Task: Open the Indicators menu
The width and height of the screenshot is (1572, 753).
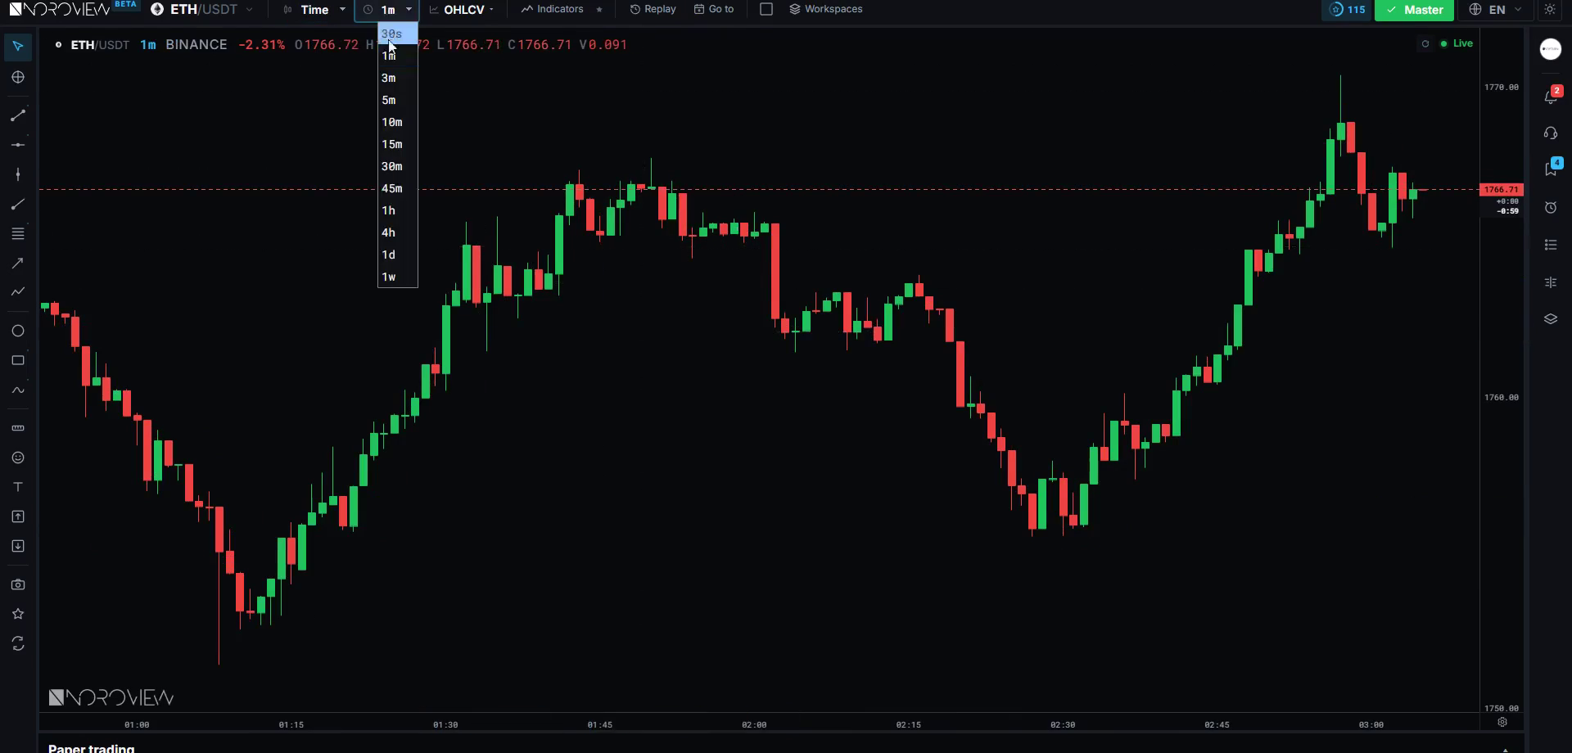Action: (553, 9)
